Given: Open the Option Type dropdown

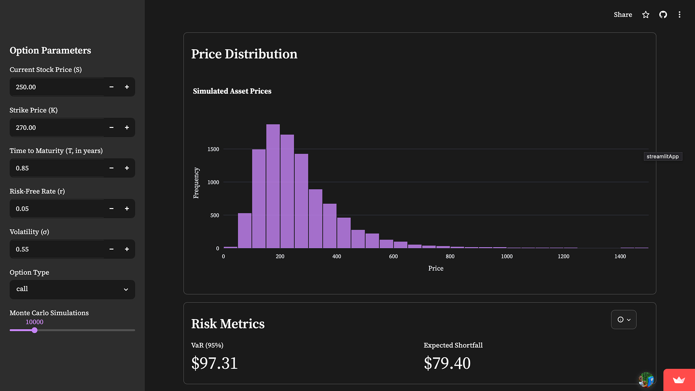Looking at the screenshot, I should coord(72,289).
